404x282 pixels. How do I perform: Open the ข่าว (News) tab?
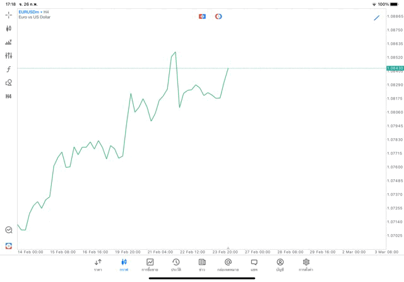(x=202, y=264)
